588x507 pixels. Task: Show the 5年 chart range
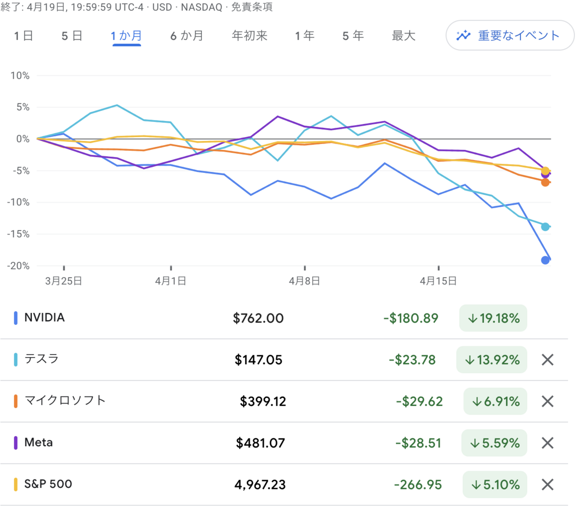tap(353, 36)
